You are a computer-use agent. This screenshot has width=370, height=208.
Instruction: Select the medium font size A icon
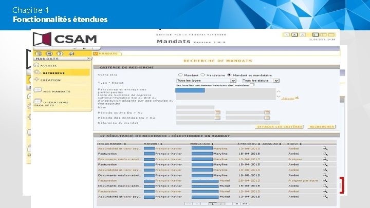[294, 35]
